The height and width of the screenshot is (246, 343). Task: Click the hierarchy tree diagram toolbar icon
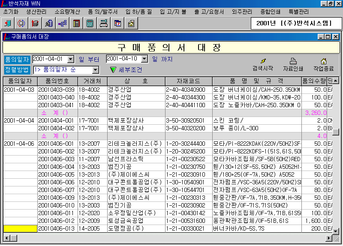click(x=62, y=23)
